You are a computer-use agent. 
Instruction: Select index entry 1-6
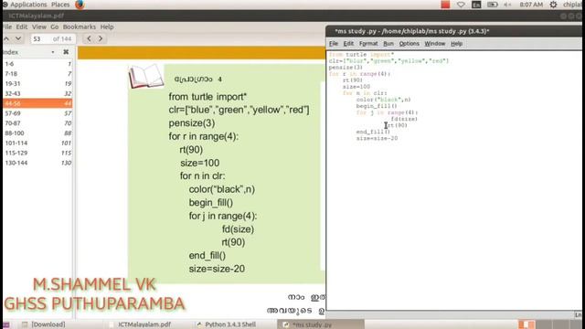tap(37, 64)
